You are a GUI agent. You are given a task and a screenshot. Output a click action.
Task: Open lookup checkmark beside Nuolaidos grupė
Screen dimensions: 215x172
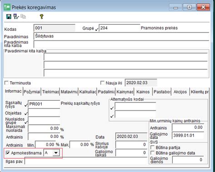pos(26,122)
